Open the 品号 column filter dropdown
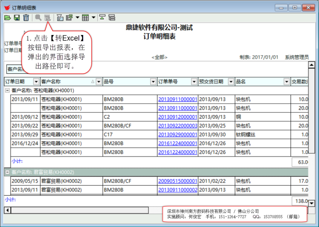The height and width of the screenshot is (227, 319). pos(153,81)
